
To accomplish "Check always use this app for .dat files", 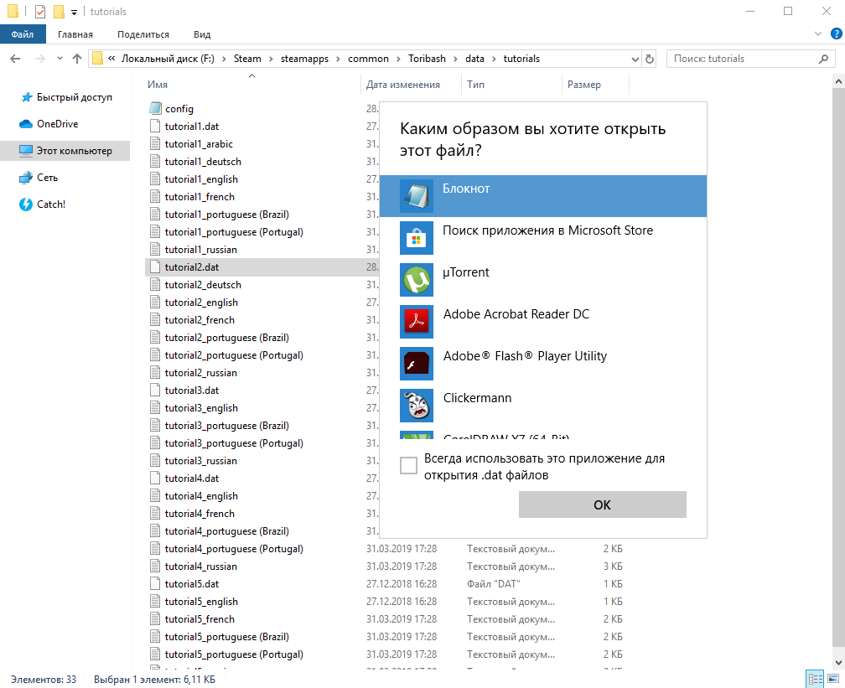I will 408,465.
